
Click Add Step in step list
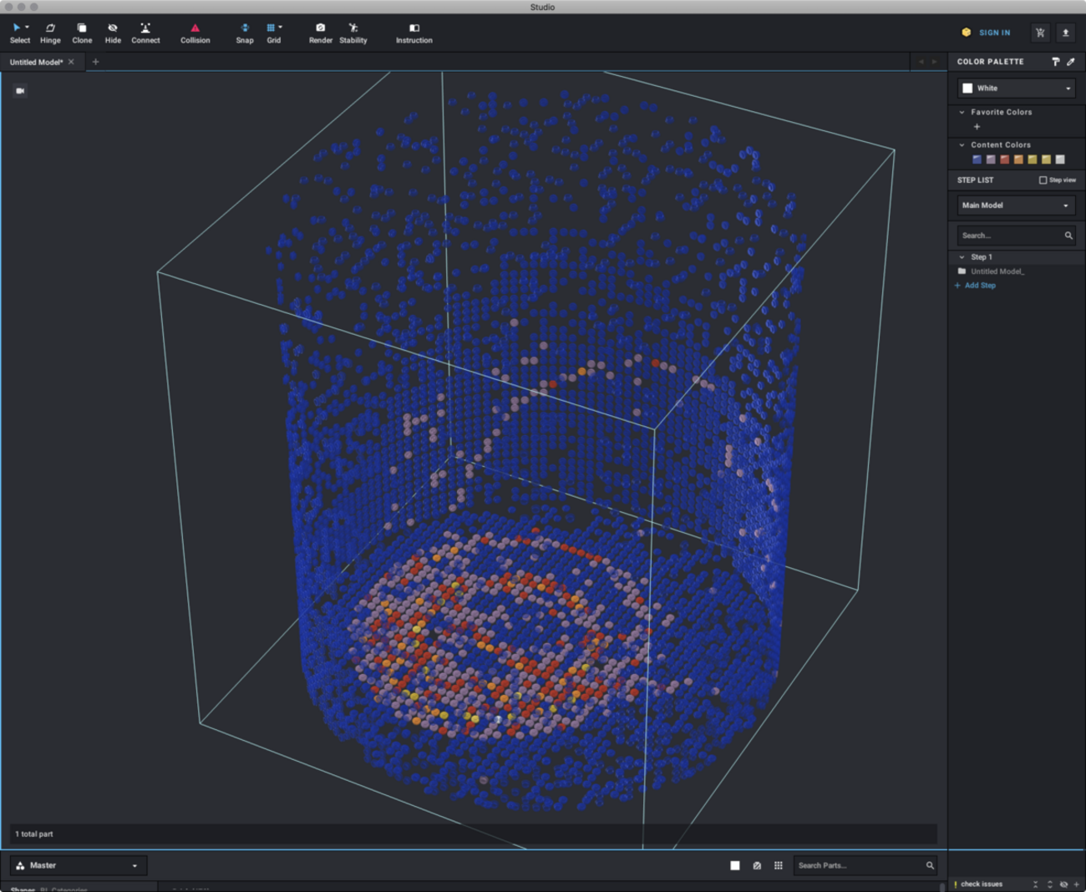(x=979, y=286)
